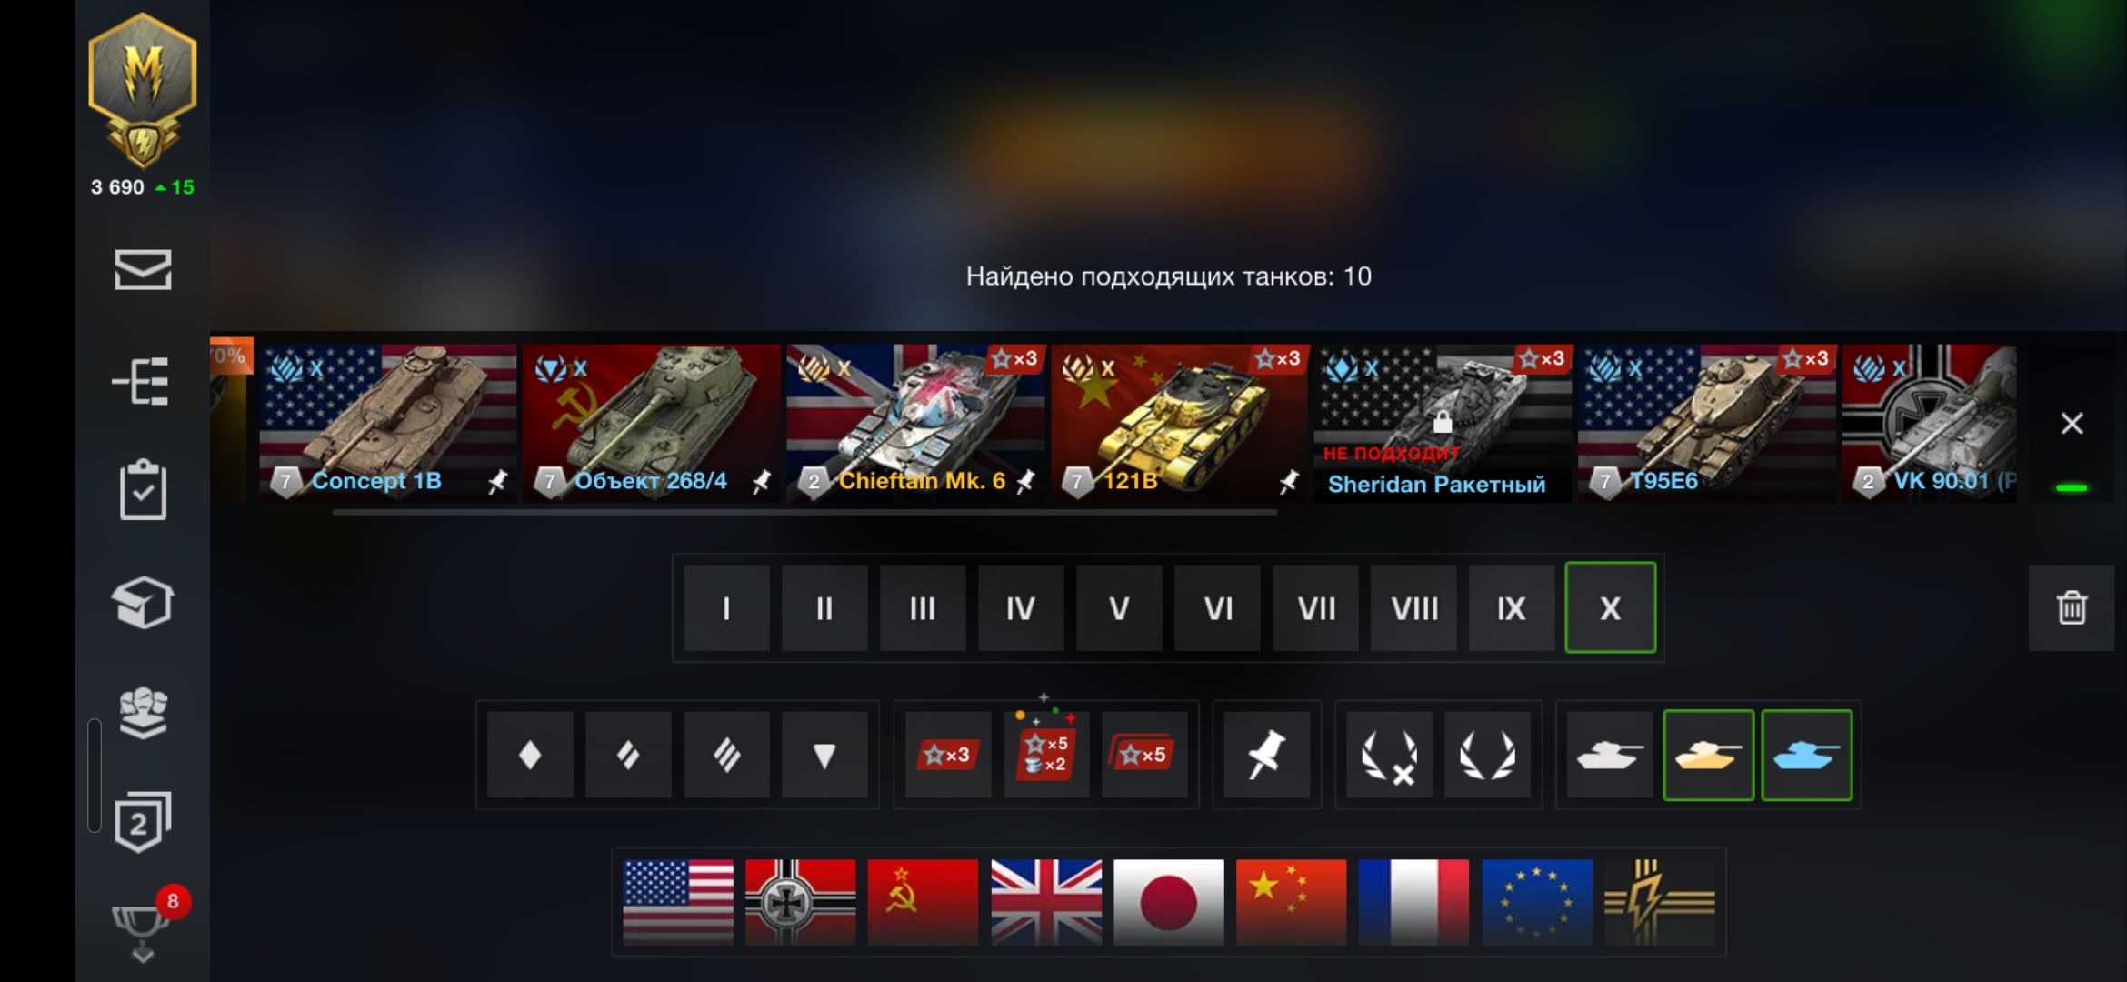This screenshot has height=982, width=2127.
Task: Open the crates store box icon
Action: [143, 602]
